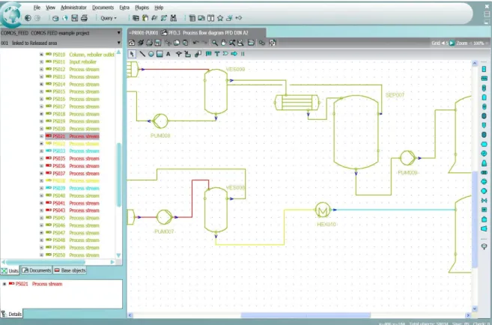This screenshot has width=492, height=325.
Task: Click the print icon in main toolbar
Action: click(x=84, y=18)
